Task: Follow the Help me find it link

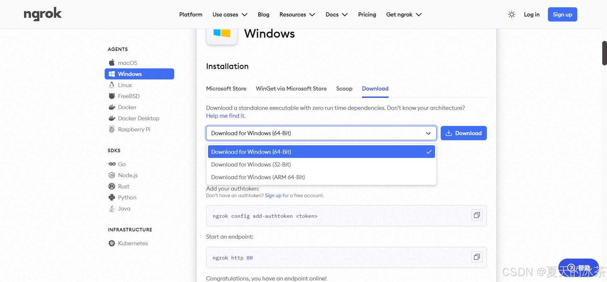Action: 226,116
